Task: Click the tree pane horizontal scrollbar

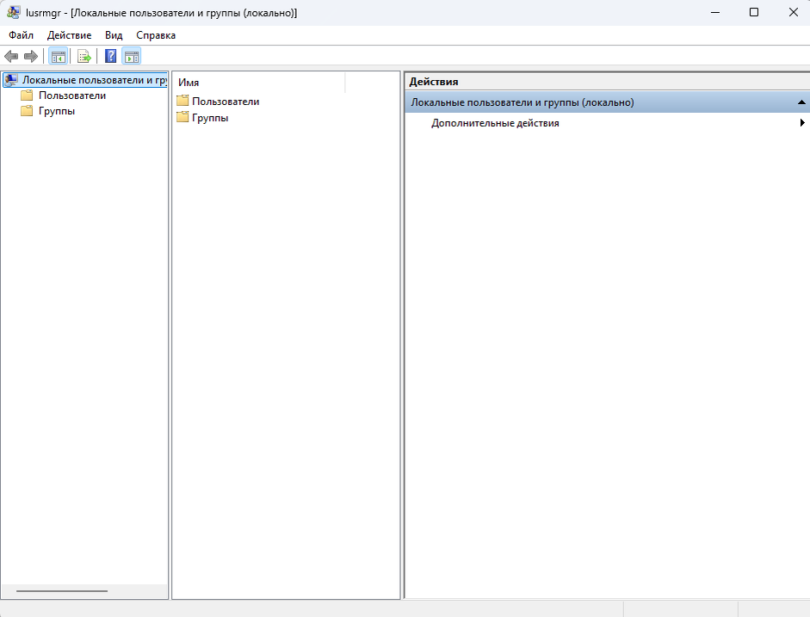Action: coord(62,591)
